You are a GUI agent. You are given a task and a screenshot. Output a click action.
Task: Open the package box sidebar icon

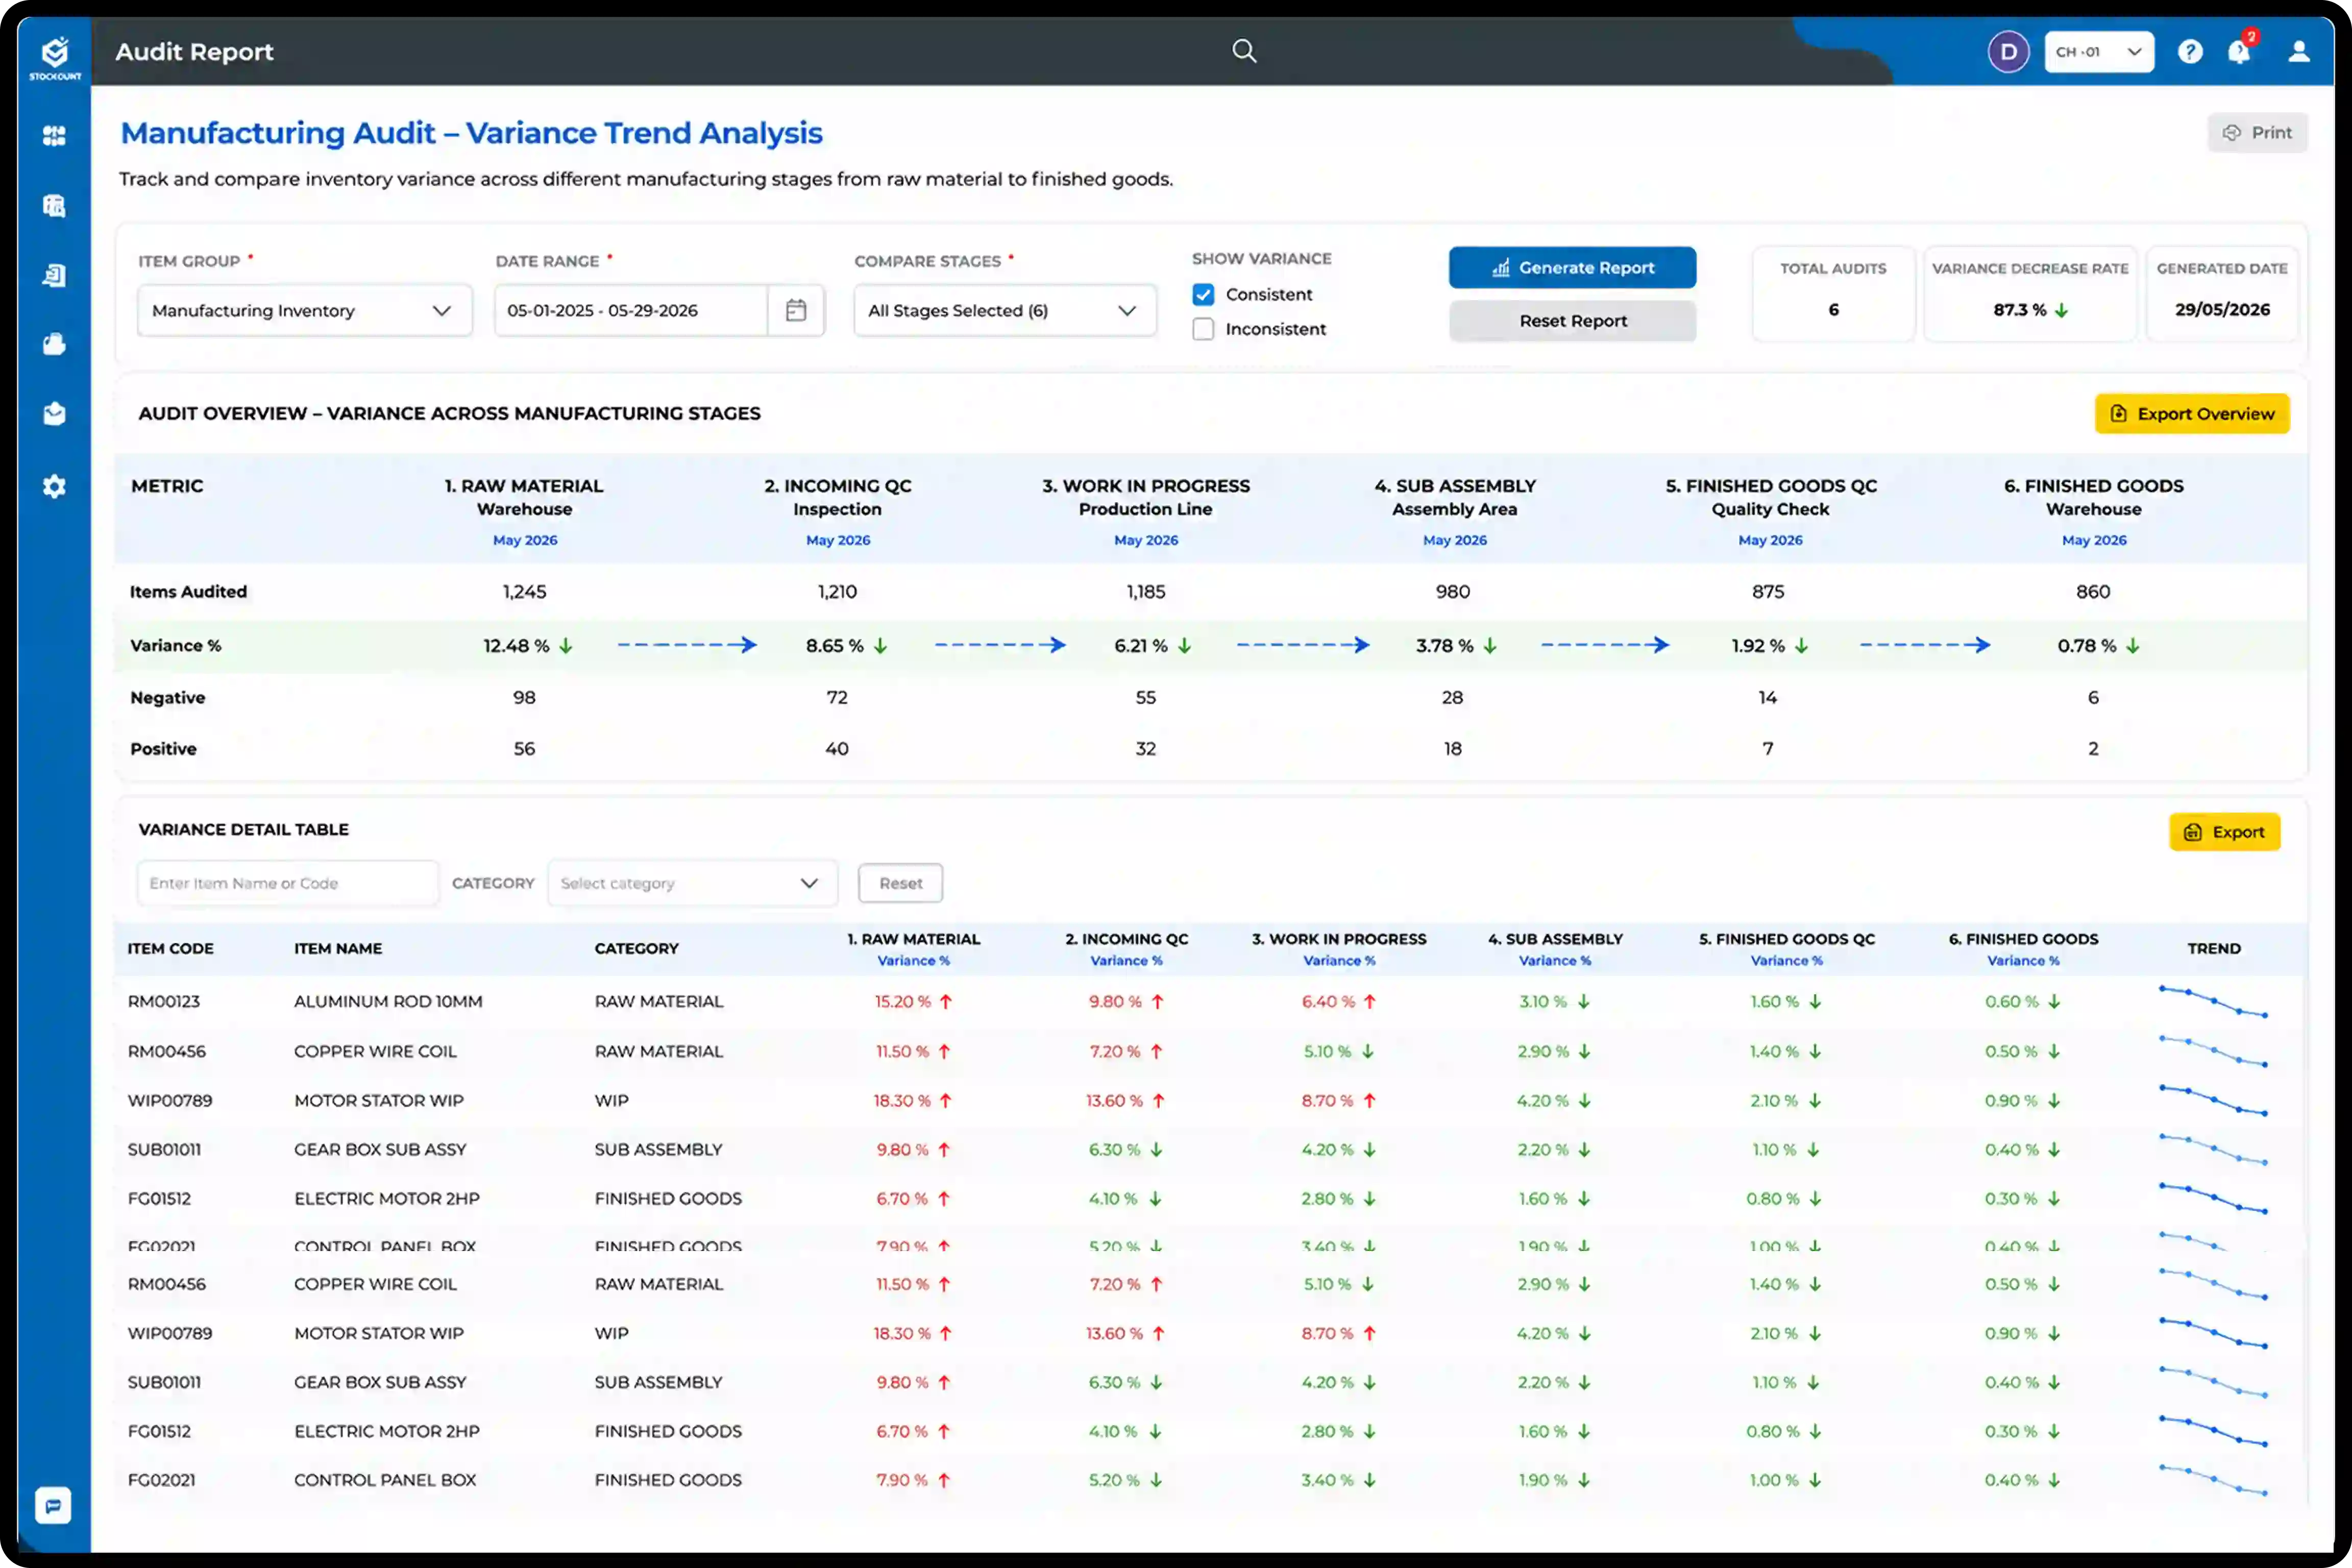[55, 344]
